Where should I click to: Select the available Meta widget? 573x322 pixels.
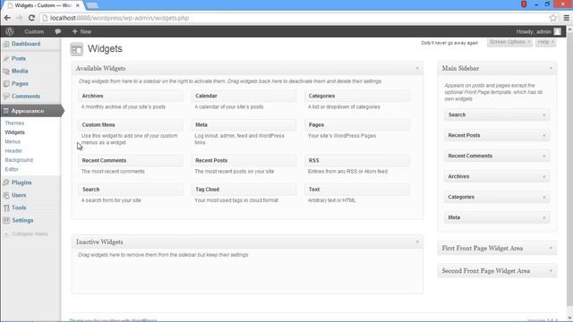[244, 125]
